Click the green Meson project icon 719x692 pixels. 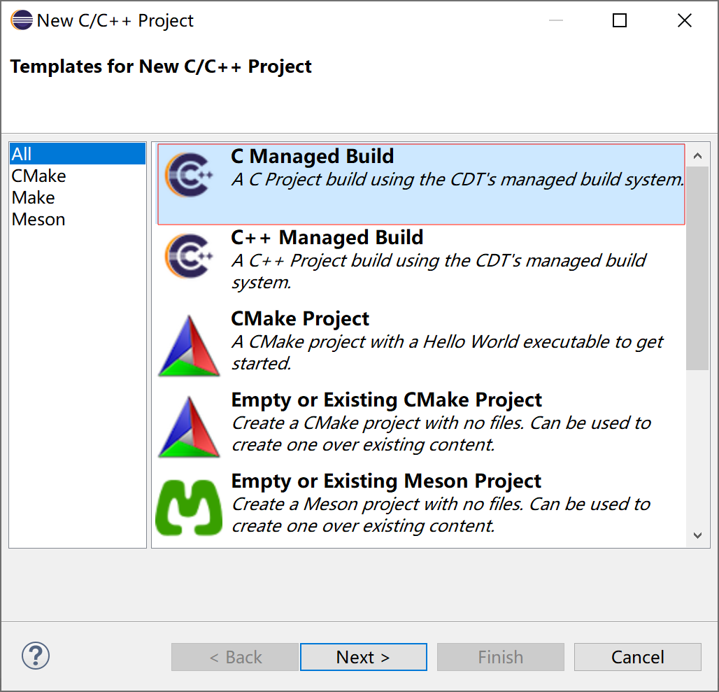[189, 508]
